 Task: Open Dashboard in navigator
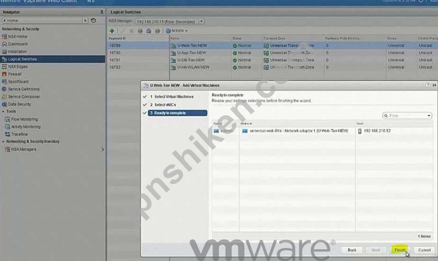18,44
